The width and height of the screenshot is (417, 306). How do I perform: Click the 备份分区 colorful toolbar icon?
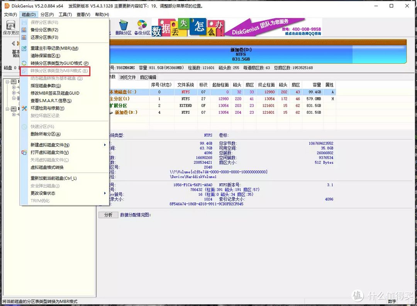142,25
